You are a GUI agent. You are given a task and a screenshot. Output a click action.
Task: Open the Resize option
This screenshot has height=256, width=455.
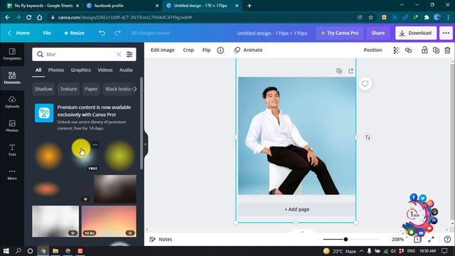[74, 33]
